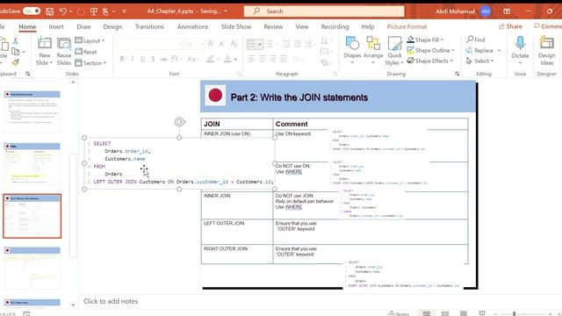Open the file name Saving dropdown
This screenshot has width=562, height=316.
(x=226, y=11)
